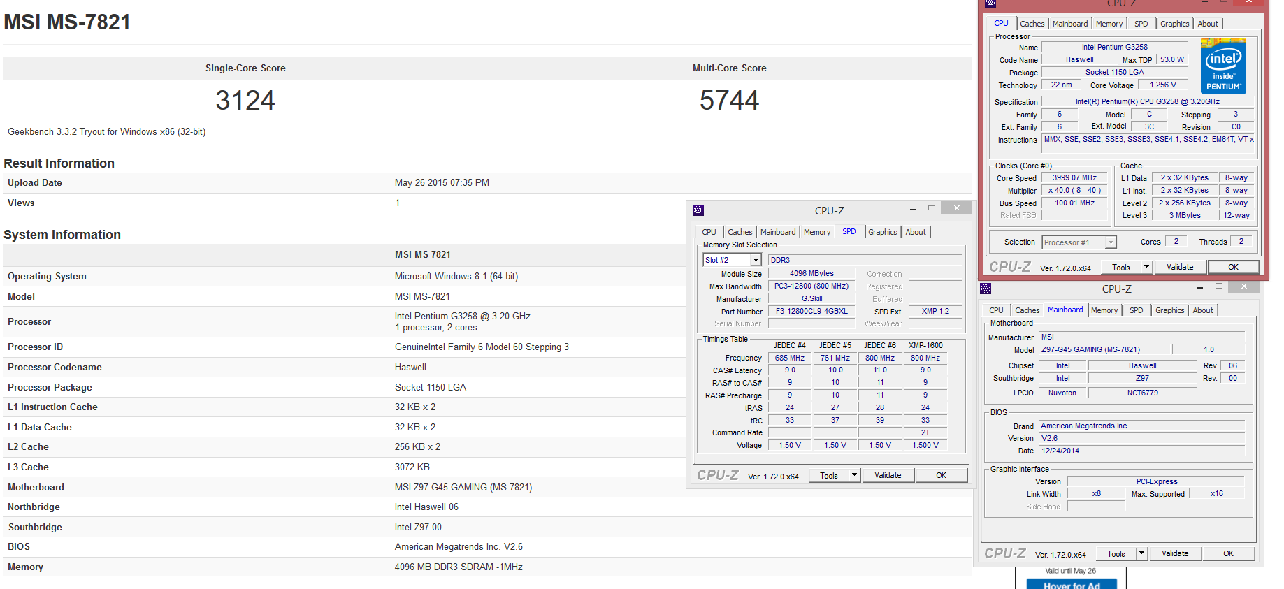1284x589 pixels.
Task: Click OK in the Mainboard window
Action: (1229, 553)
